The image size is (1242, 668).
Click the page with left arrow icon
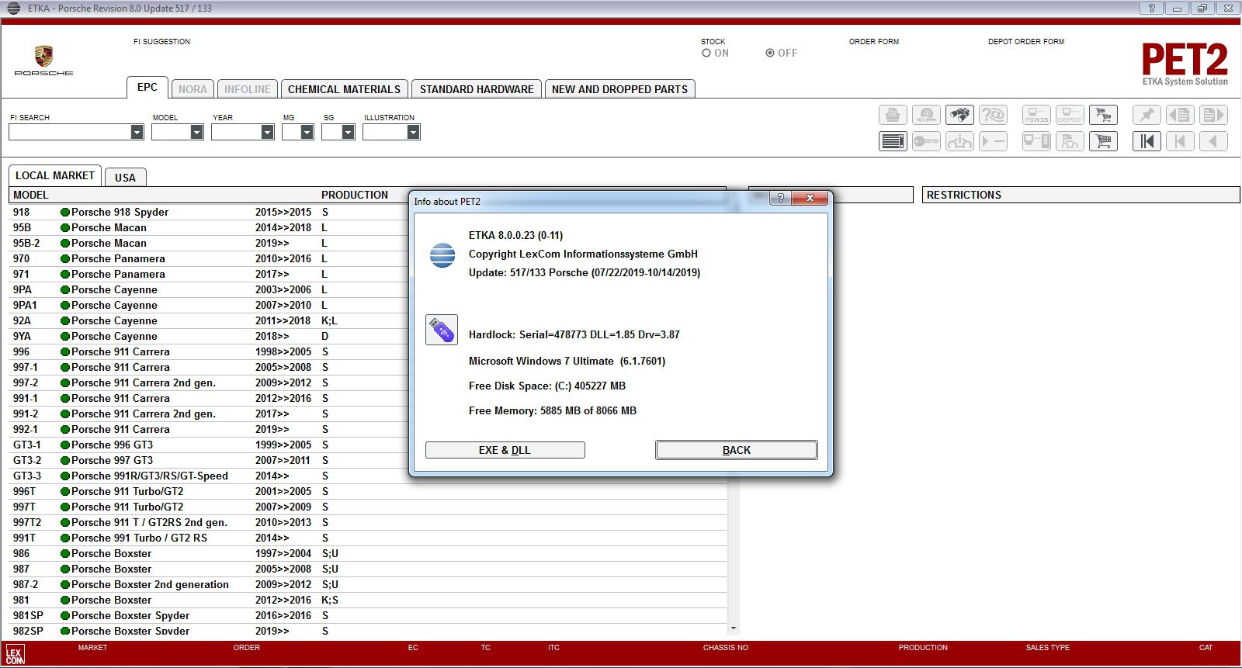tap(1180, 116)
